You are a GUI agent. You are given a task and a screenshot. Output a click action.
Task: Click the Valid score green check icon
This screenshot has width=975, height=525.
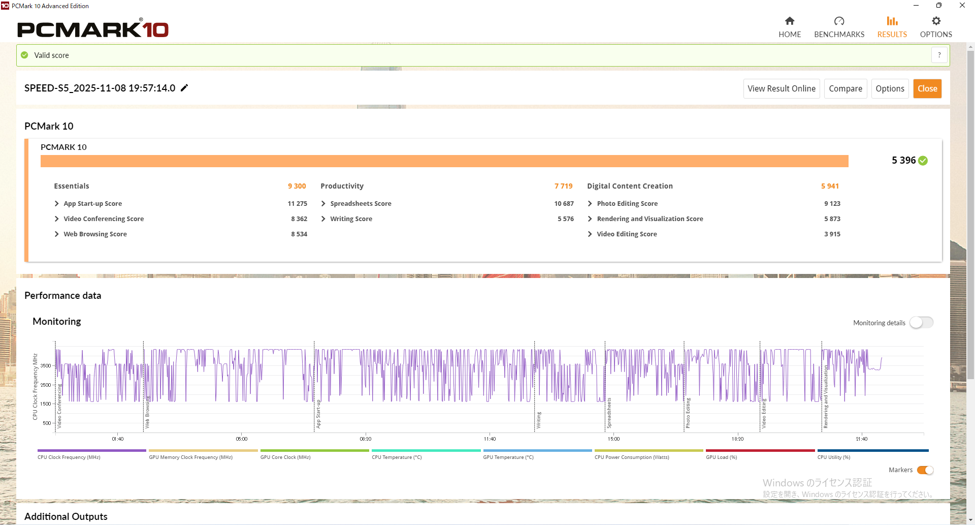click(24, 55)
